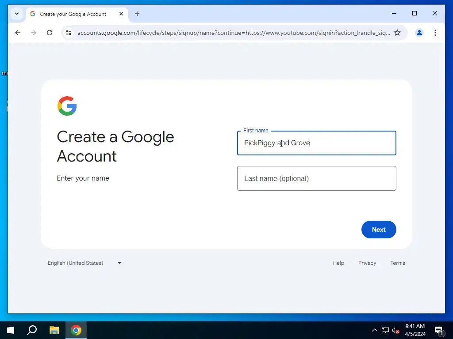The width and height of the screenshot is (453, 339).
Task: Click the muted volume tray icon
Action: coord(396,330)
